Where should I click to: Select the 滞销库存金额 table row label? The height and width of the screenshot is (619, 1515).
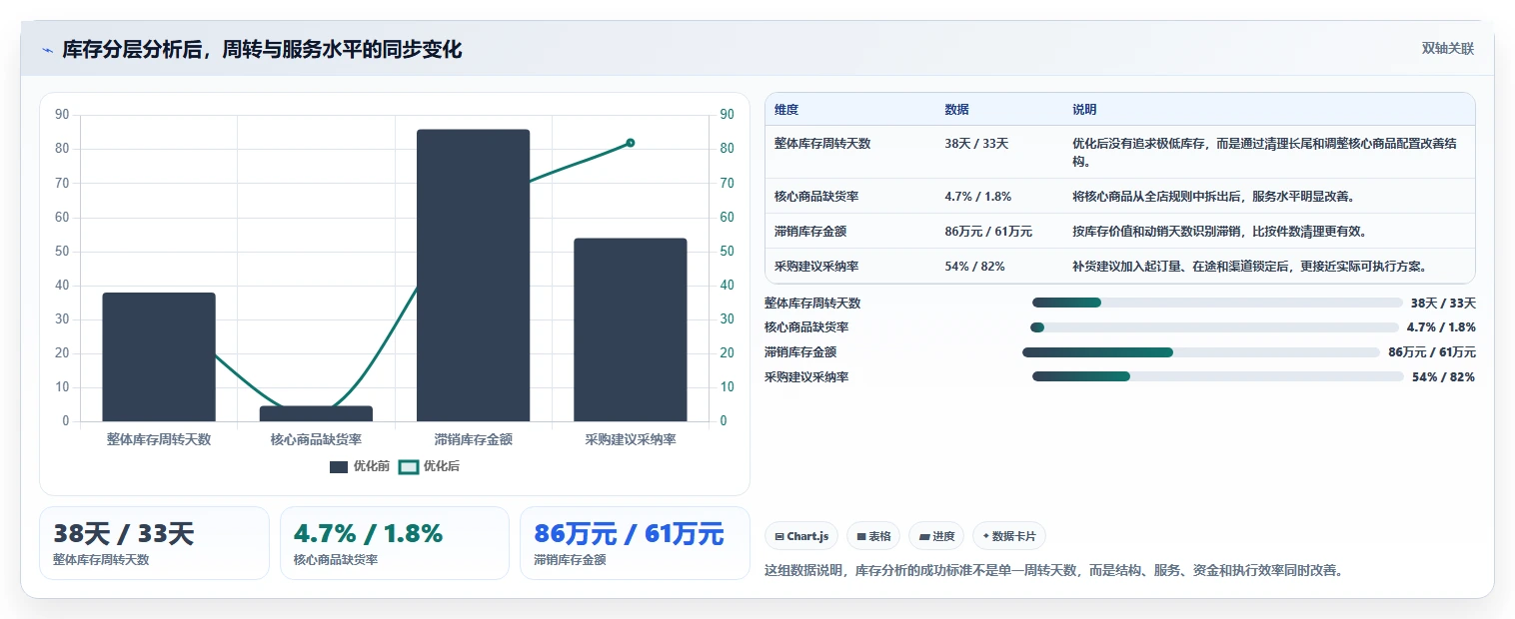pyautogui.click(x=810, y=232)
